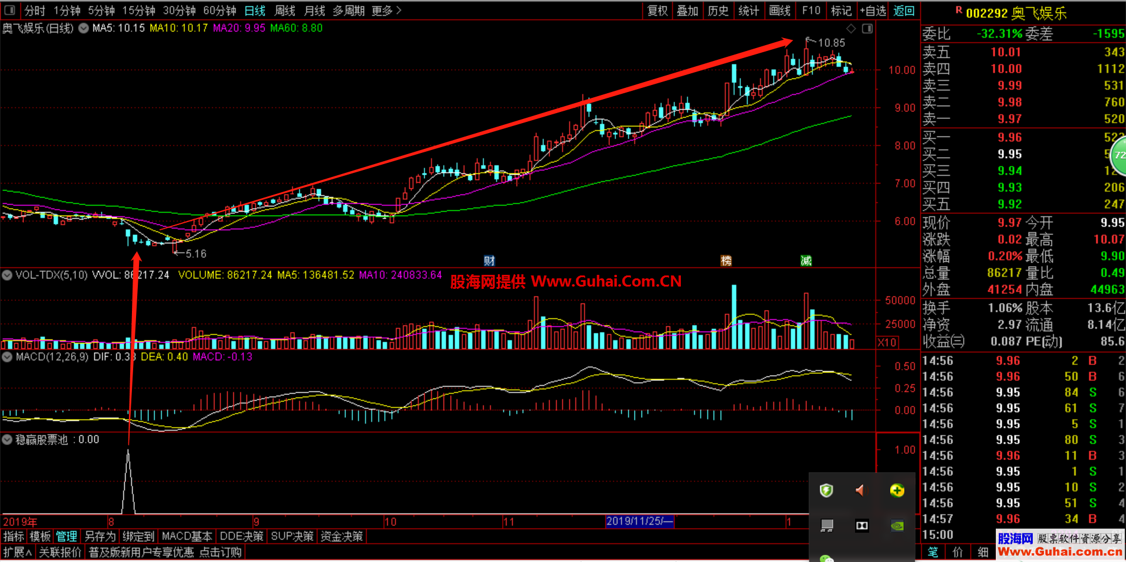
Task: Click the 10.85 high price label
Action: 831,43
